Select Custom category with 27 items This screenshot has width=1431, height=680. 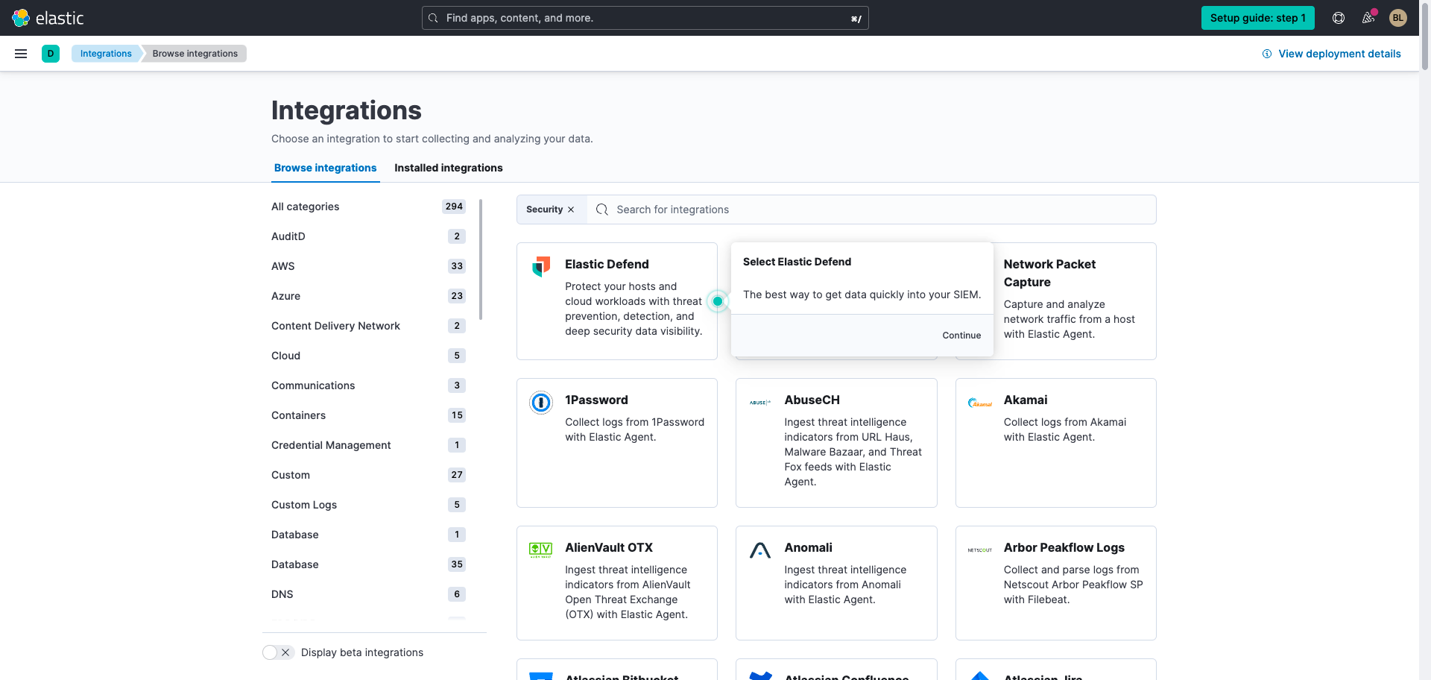click(368, 475)
